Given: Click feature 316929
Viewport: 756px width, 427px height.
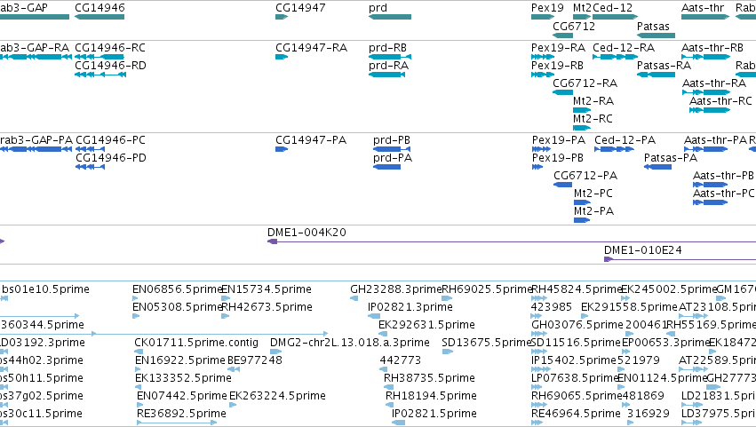Looking at the screenshot, I should [632, 423].
